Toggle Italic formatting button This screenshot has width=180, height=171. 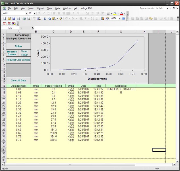click(x=44, y=13)
